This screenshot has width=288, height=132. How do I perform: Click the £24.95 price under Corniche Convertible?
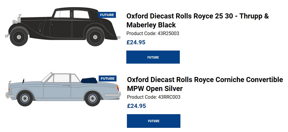click(x=136, y=106)
